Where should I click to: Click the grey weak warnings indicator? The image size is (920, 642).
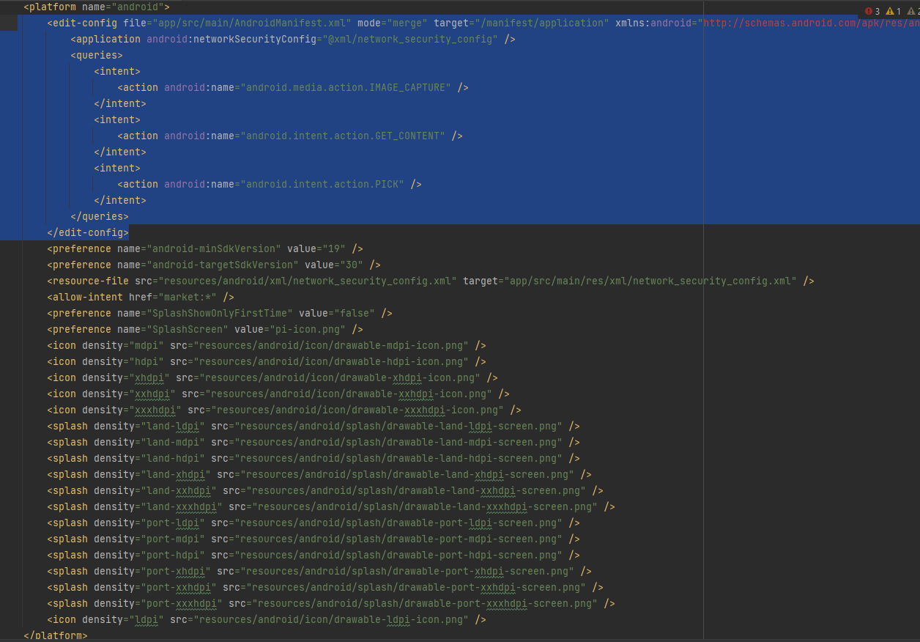(x=913, y=11)
